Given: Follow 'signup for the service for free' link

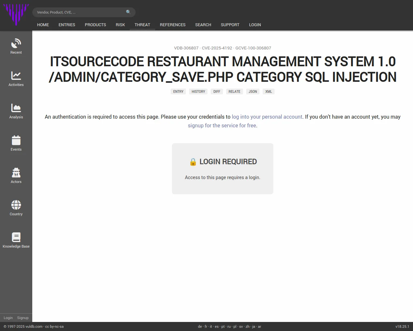Looking at the screenshot, I should [222, 125].
